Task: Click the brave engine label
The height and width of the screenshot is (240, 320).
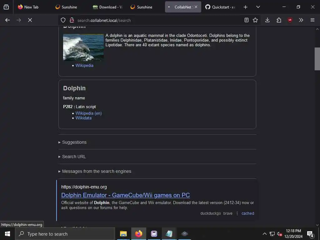Action: pos(228,213)
